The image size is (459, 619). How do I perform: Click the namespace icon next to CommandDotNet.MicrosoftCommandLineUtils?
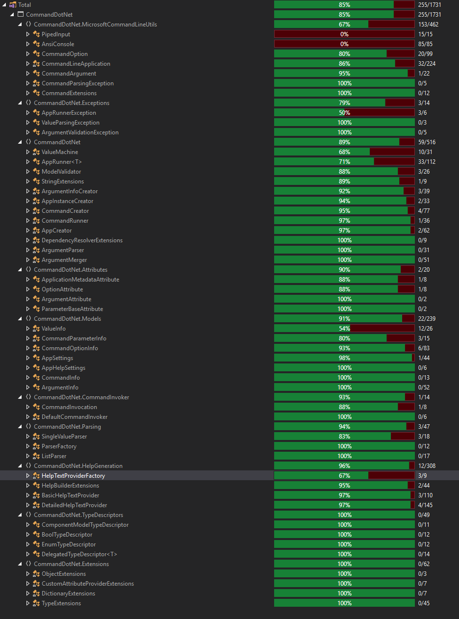(x=28, y=24)
